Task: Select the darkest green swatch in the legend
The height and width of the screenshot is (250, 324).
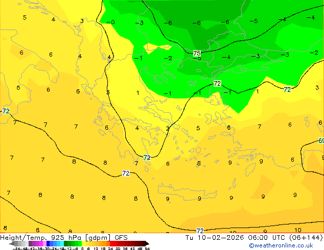Action: point(66,243)
